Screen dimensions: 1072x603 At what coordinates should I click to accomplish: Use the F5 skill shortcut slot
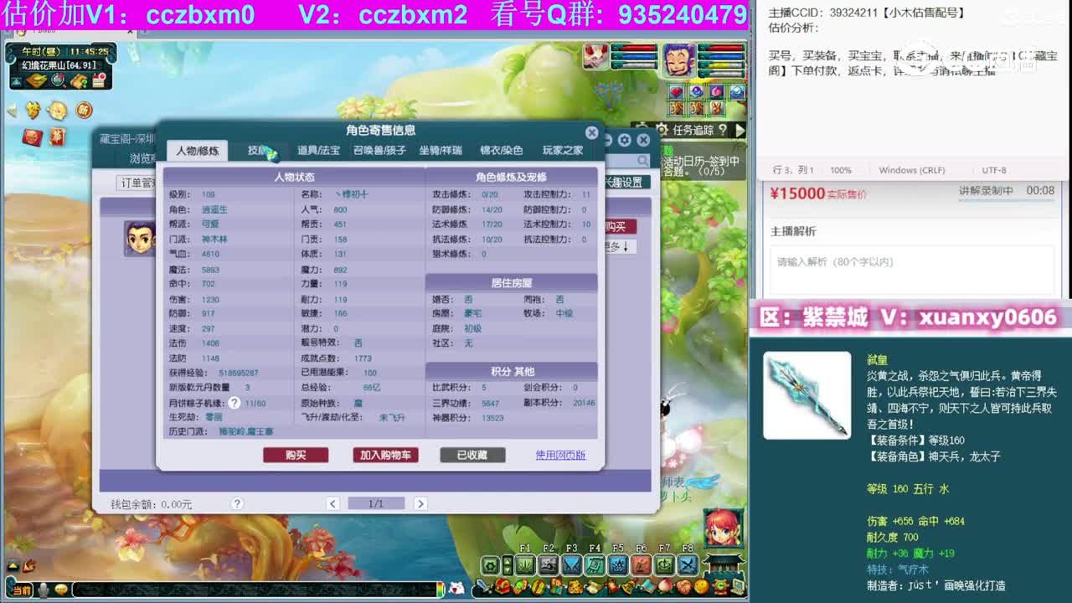[x=618, y=565]
